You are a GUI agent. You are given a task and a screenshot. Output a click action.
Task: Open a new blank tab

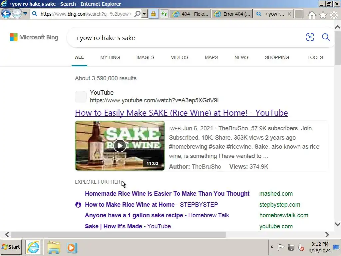coord(299,14)
